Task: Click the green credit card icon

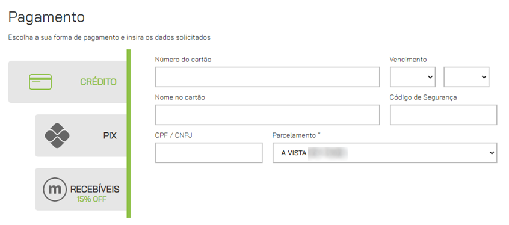Action: [x=40, y=82]
